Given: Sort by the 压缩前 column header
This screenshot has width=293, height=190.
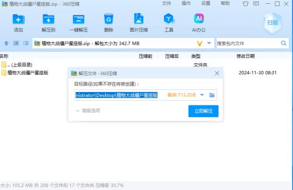Looking at the screenshot, I should tap(145, 56).
